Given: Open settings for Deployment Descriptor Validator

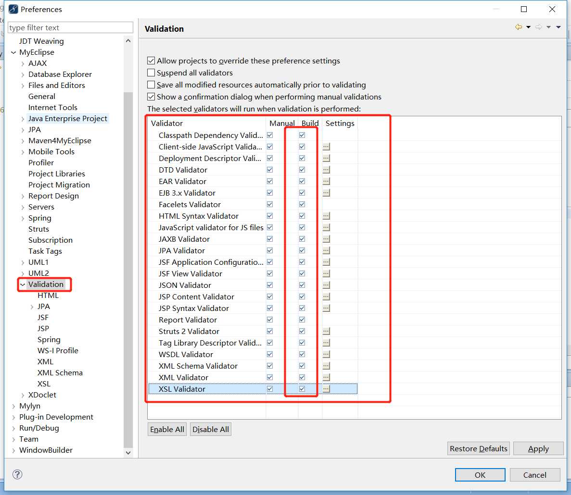Looking at the screenshot, I should click(x=326, y=158).
